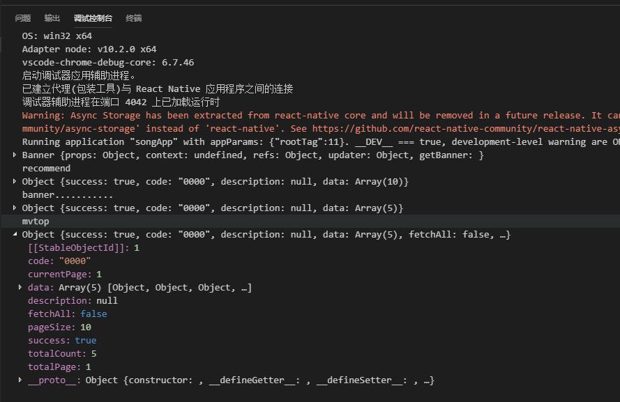This screenshot has height=402, width=620.
Task: Open the 输出 tab
Action: [52, 18]
